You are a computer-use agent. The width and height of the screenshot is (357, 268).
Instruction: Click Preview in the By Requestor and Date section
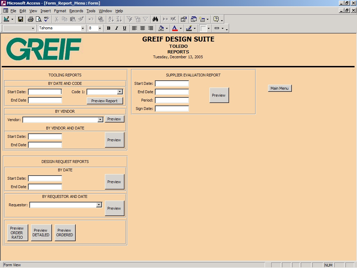[114, 208]
